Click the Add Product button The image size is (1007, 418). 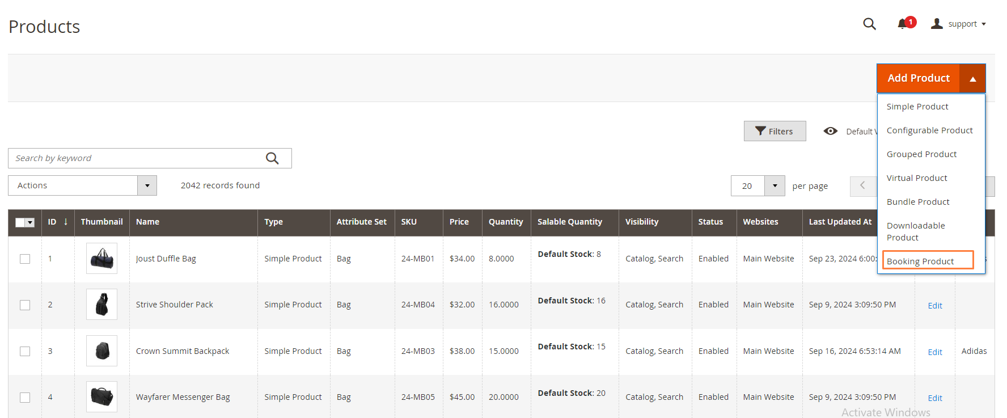tap(918, 78)
